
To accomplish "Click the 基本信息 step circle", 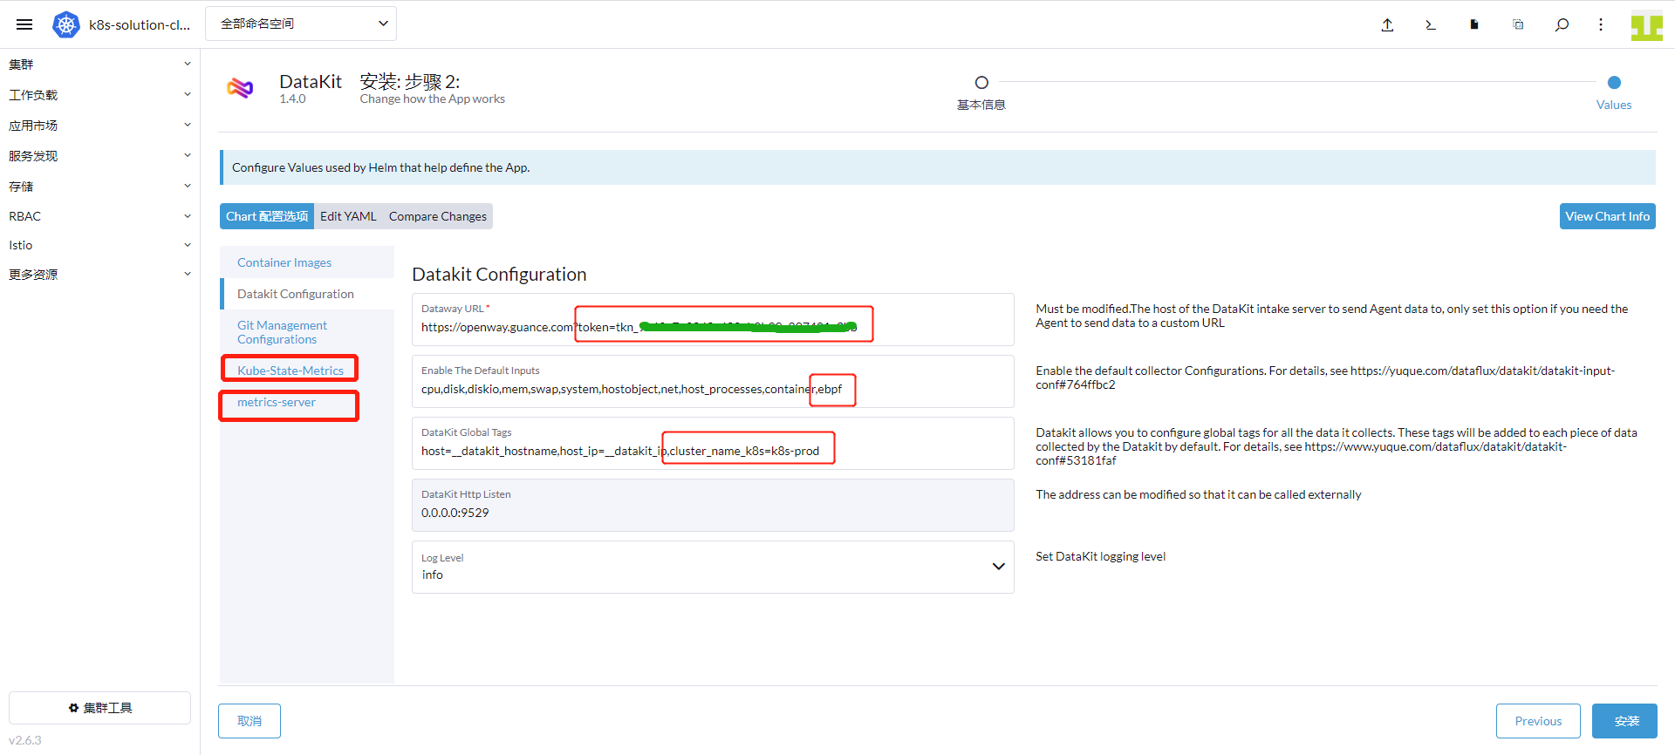I will (x=981, y=83).
